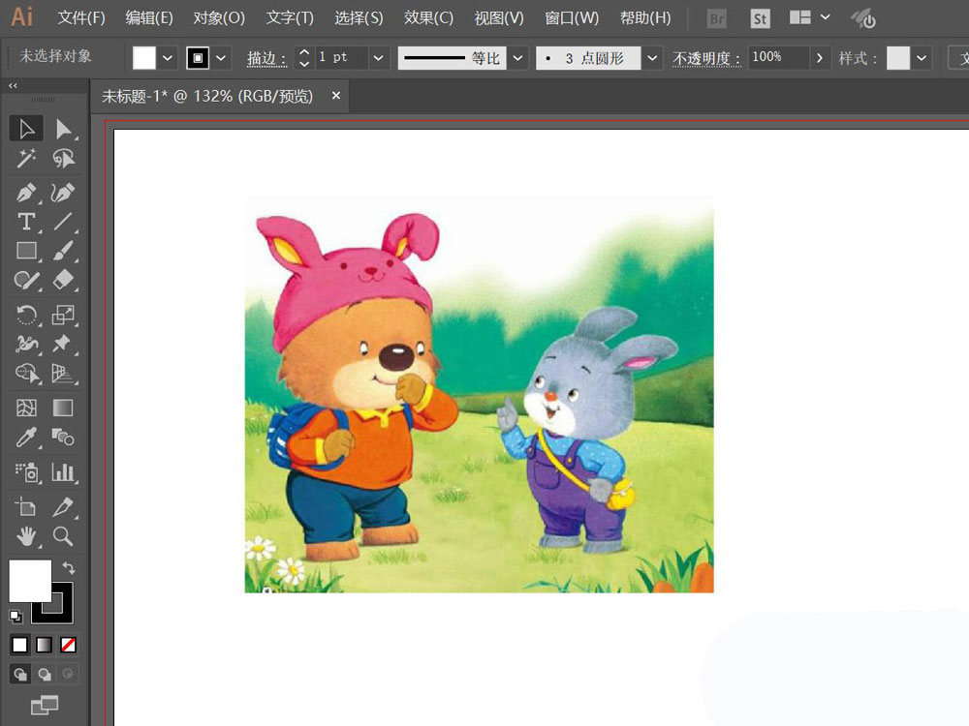Select the Magic Wand tool
969x726 pixels.
click(26, 159)
